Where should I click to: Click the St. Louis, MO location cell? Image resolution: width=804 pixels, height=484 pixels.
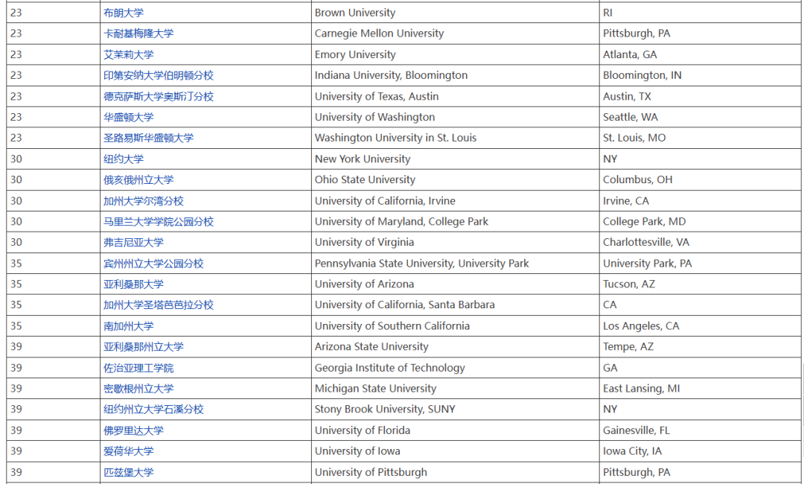tap(699, 138)
